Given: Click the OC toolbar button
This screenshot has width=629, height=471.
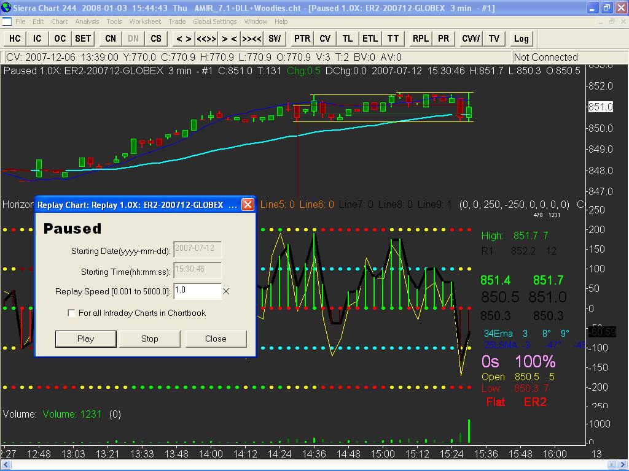Looking at the screenshot, I should [60, 39].
